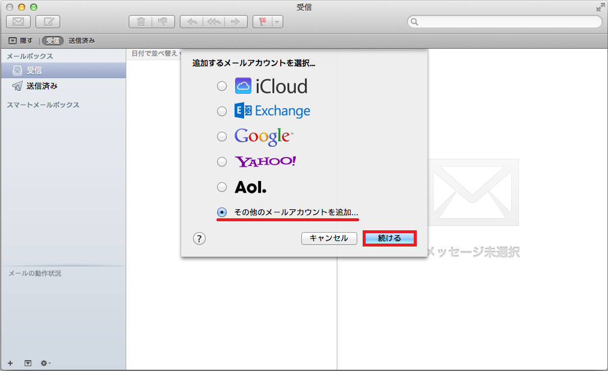Select the iCloud account radio button
The width and height of the screenshot is (608, 371).
point(222,86)
